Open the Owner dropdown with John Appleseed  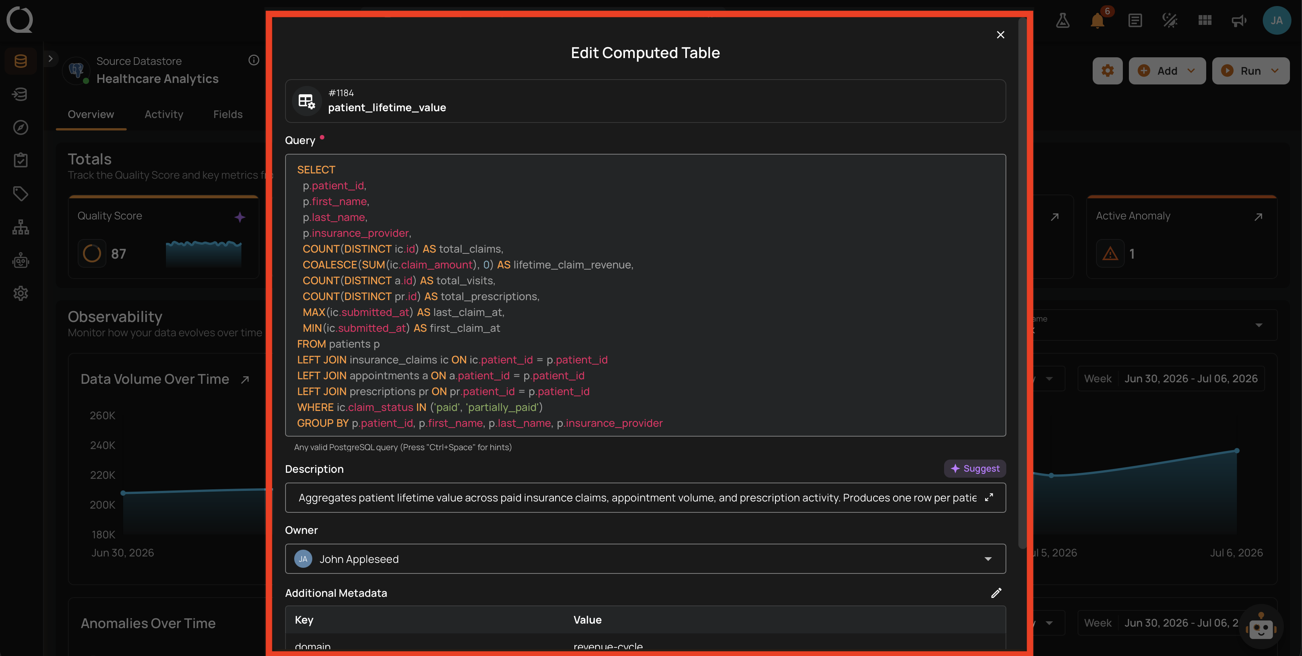coord(645,559)
